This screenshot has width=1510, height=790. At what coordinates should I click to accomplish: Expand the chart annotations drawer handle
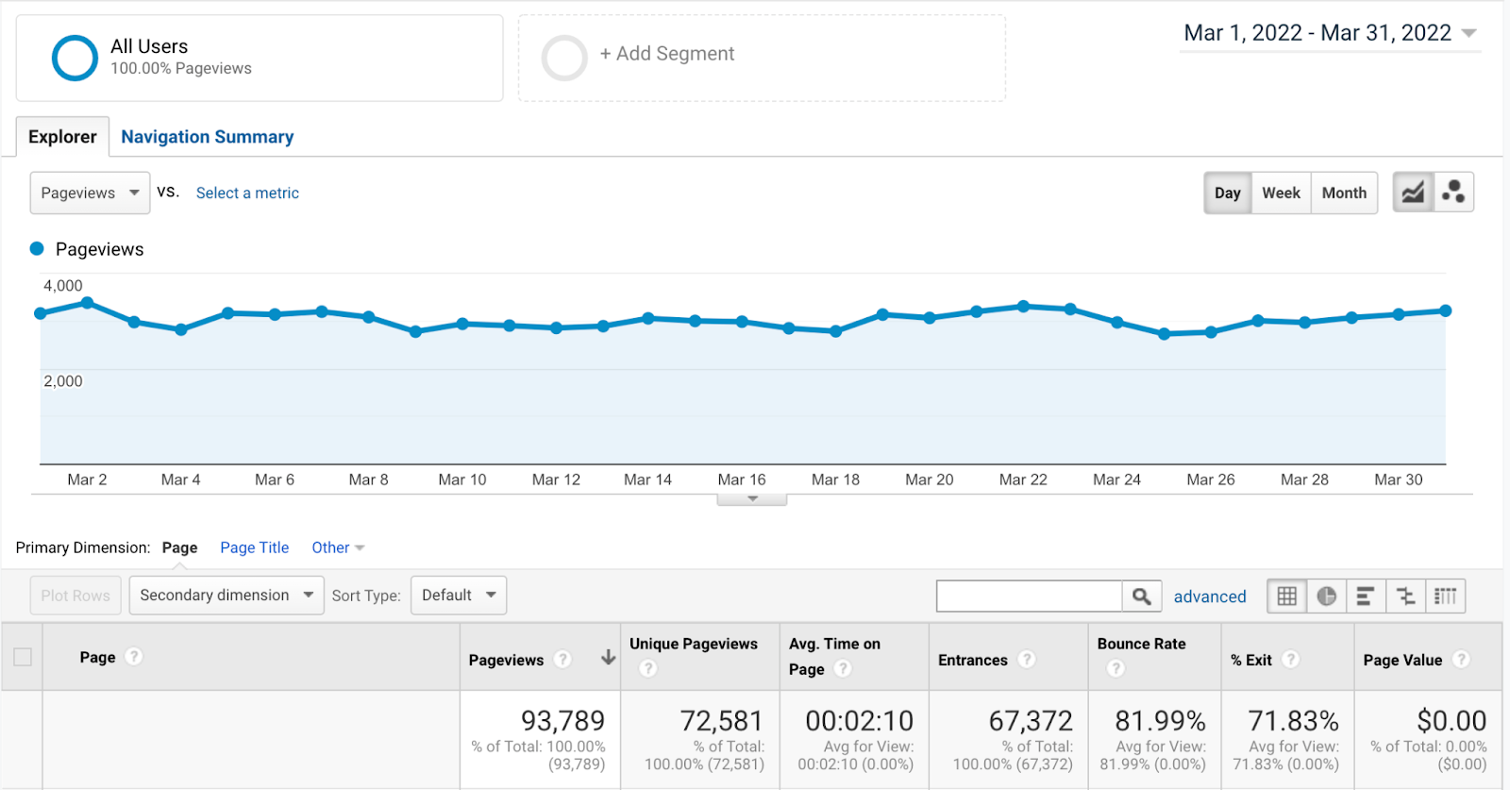[x=752, y=499]
